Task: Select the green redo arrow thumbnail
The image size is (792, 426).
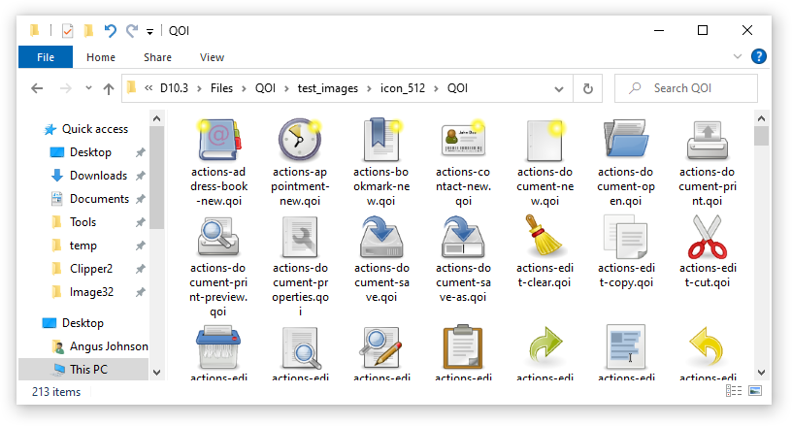Action: [545, 345]
